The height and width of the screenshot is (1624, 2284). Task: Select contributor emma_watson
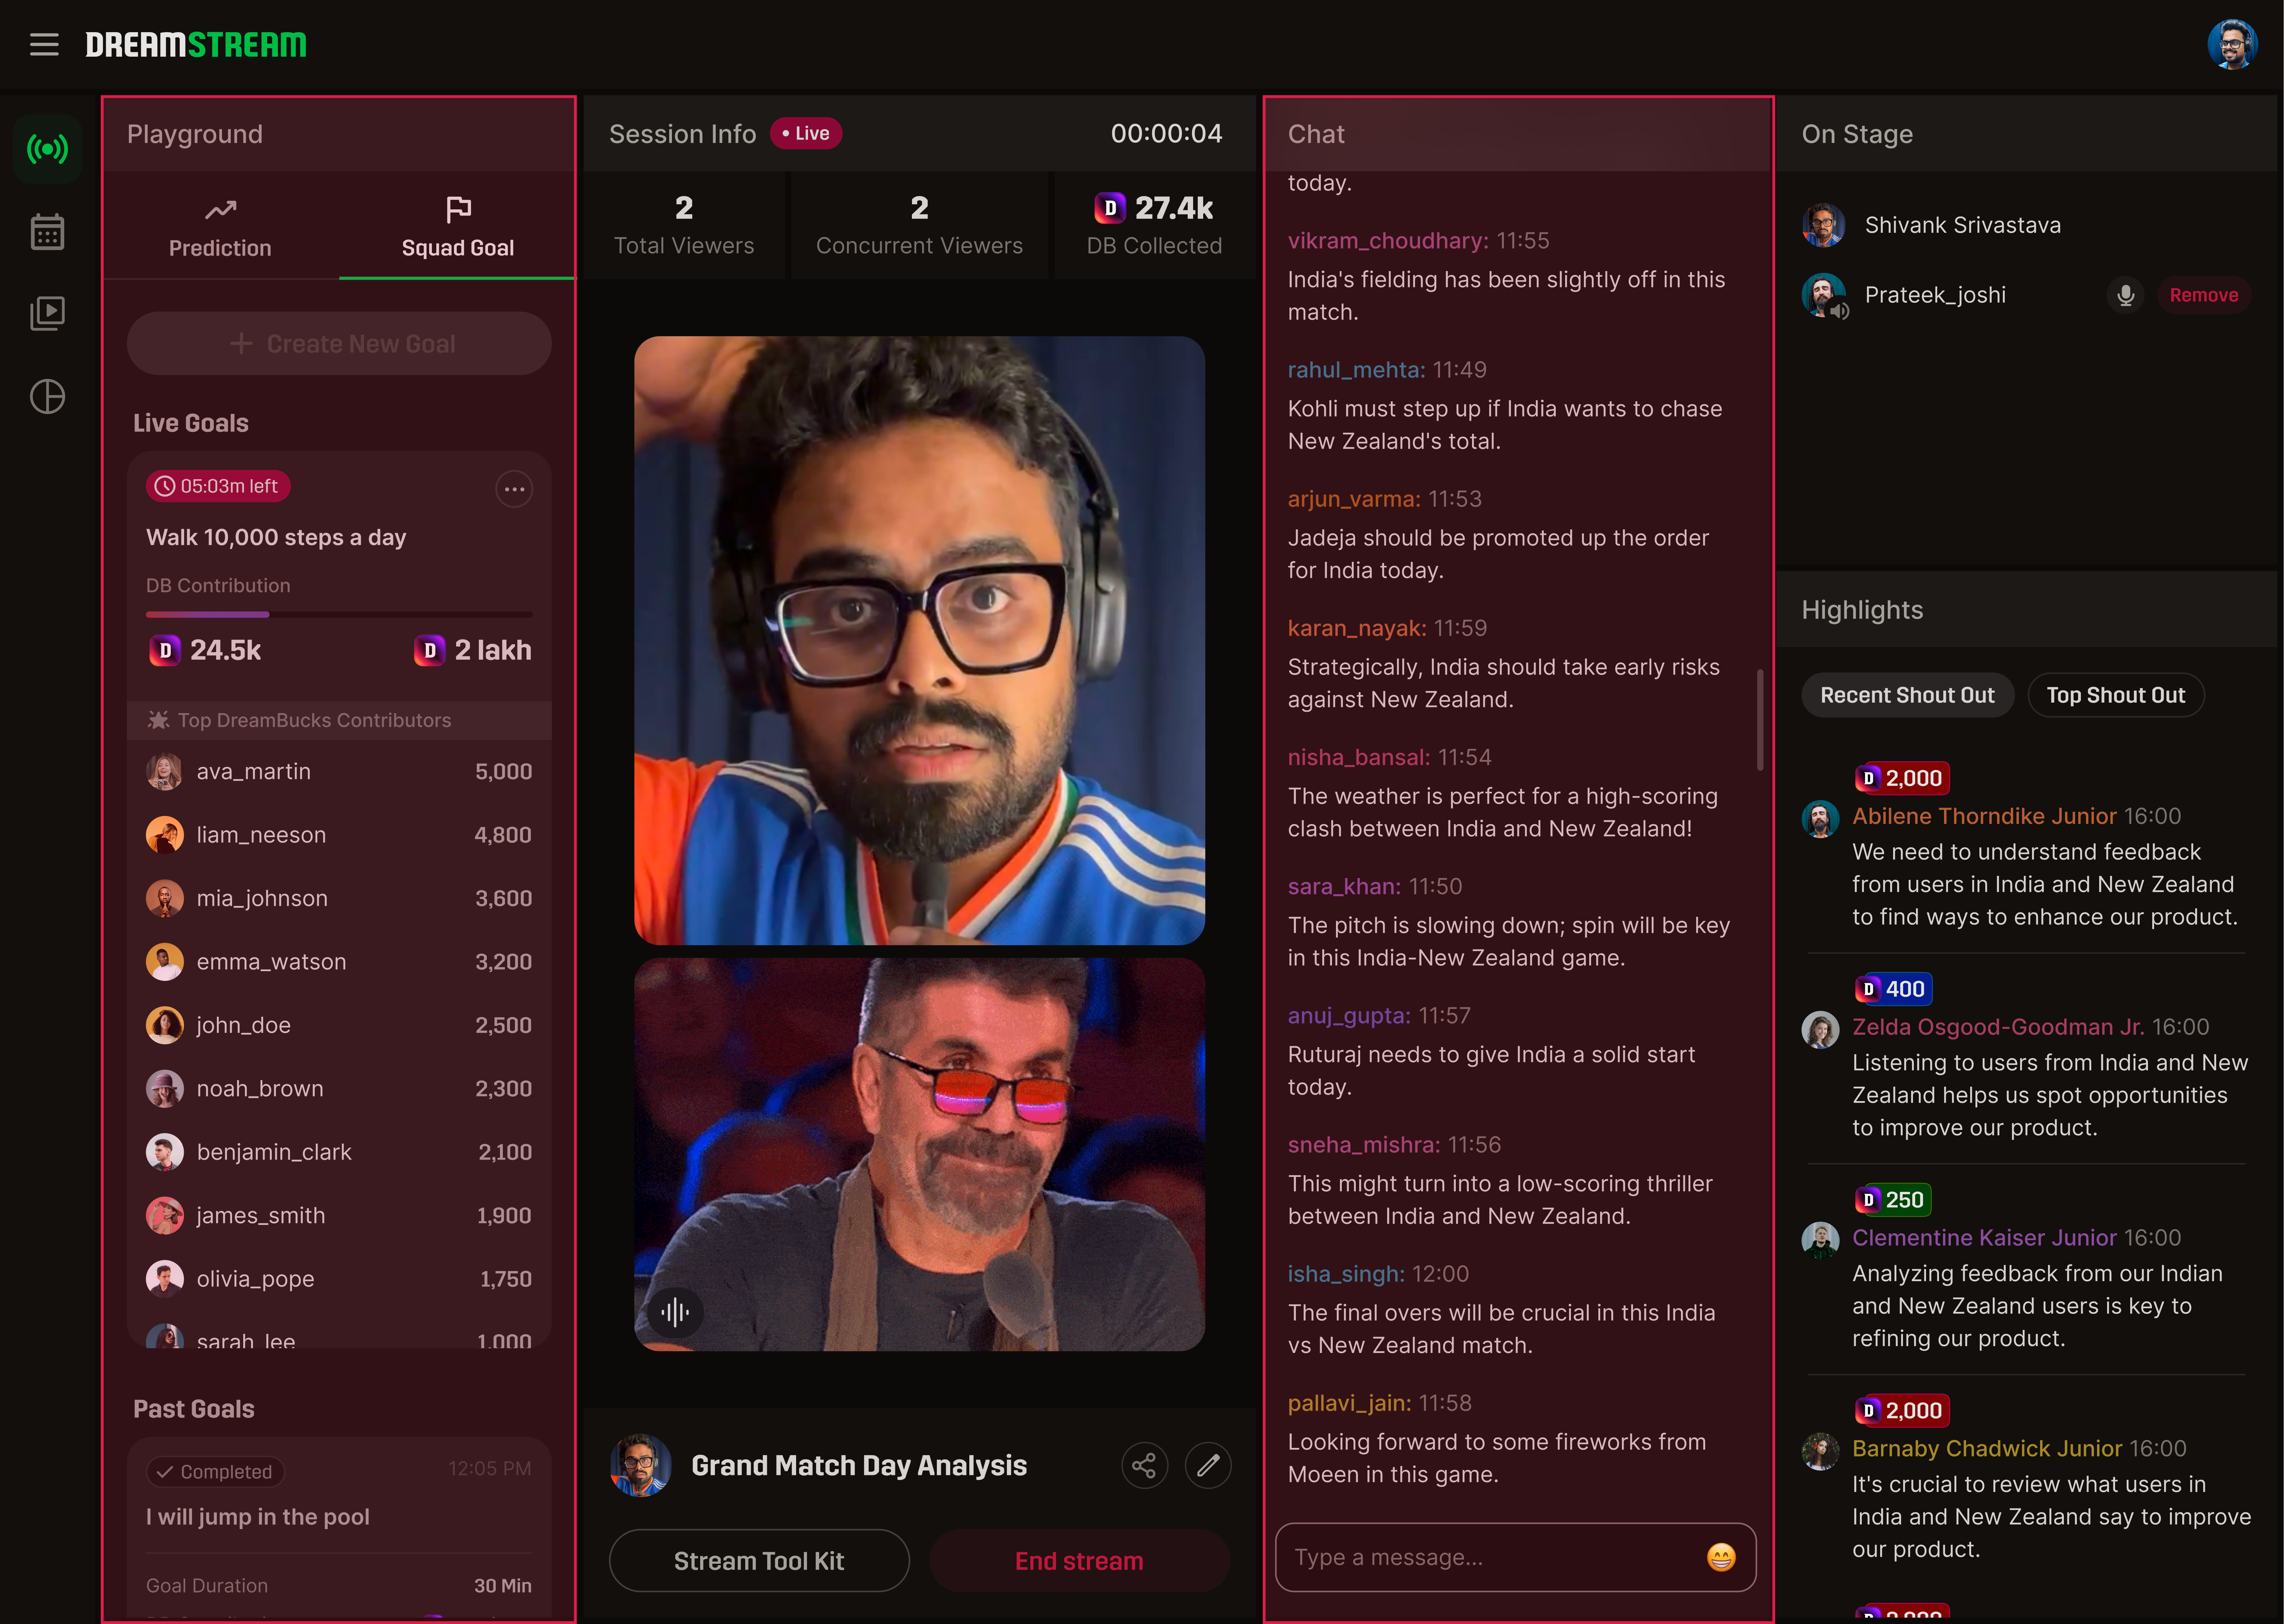point(339,962)
